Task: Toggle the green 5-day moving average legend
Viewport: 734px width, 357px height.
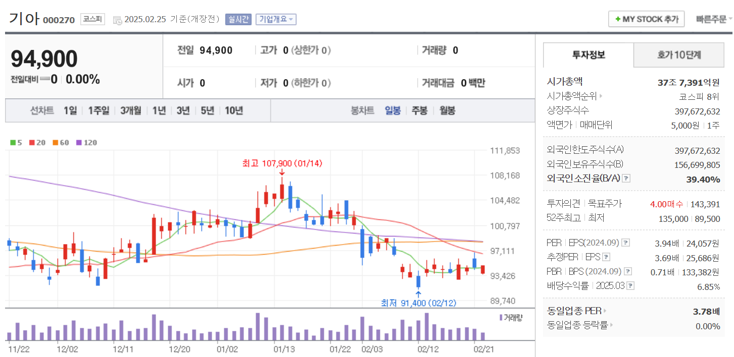Action: coord(14,143)
